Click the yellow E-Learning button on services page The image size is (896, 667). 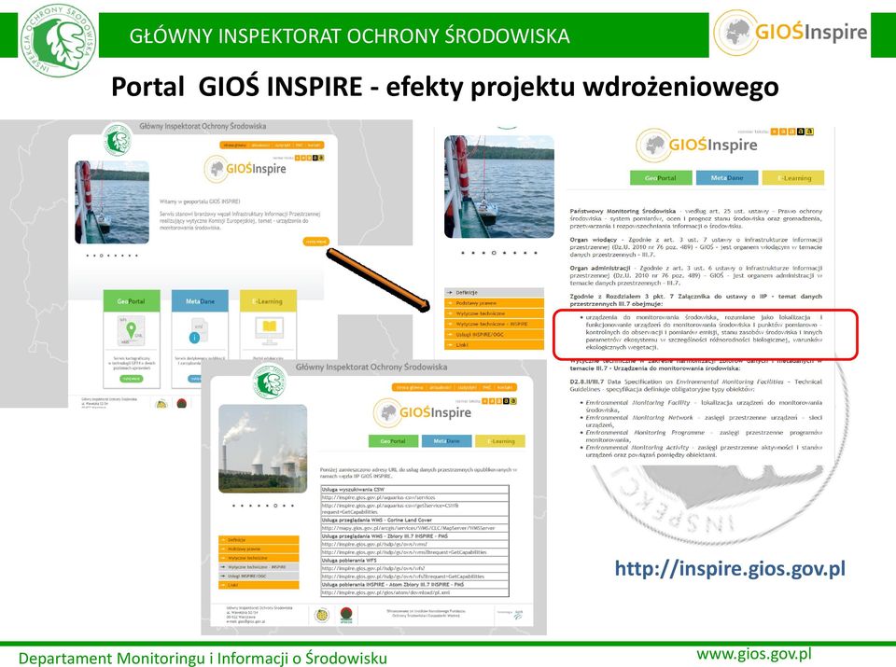tap(500, 441)
